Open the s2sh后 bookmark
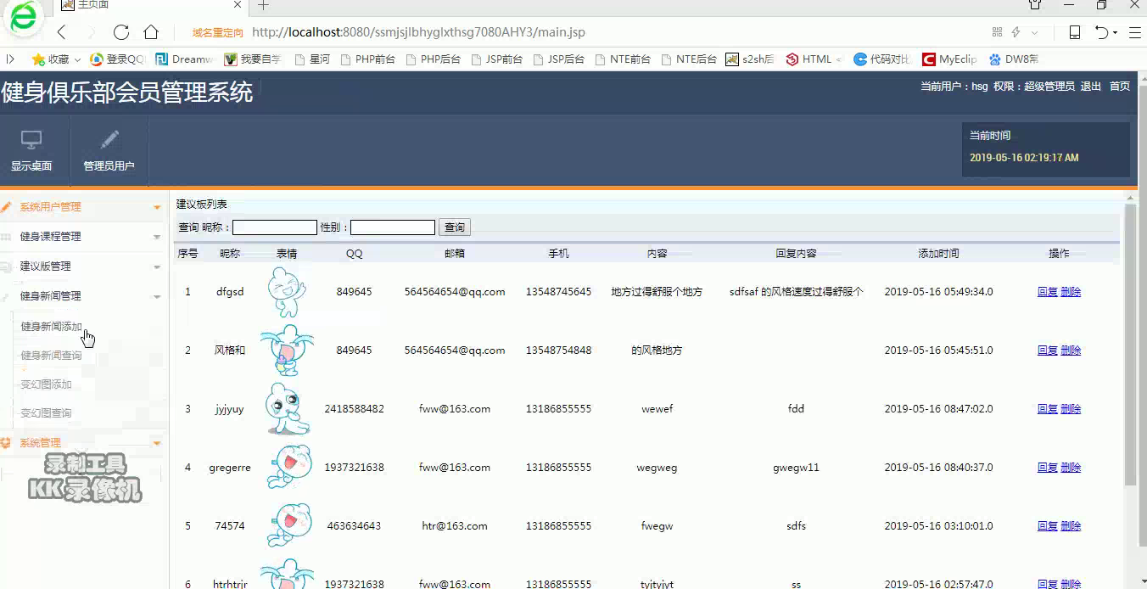The height and width of the screenshot is (589, 1147). click(750, 59)
